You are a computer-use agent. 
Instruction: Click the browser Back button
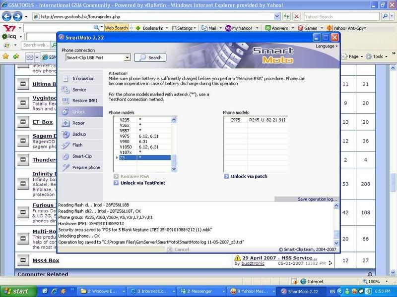pyautogui.click(x=7, y=17)
